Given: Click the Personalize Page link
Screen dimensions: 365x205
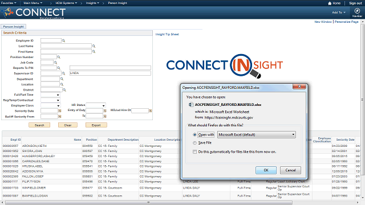Looking at the screenshot, I should (x=346, y=22).
